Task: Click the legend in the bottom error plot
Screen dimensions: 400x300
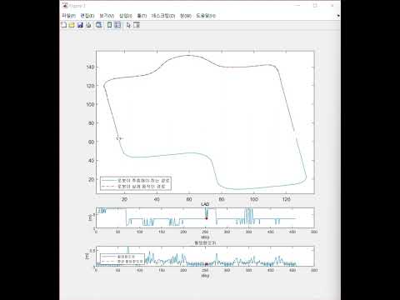Action: 122,259
